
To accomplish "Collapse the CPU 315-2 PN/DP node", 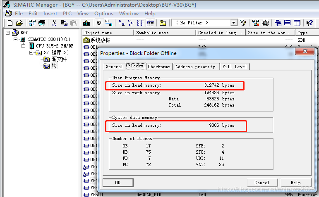I will (24, 46).
